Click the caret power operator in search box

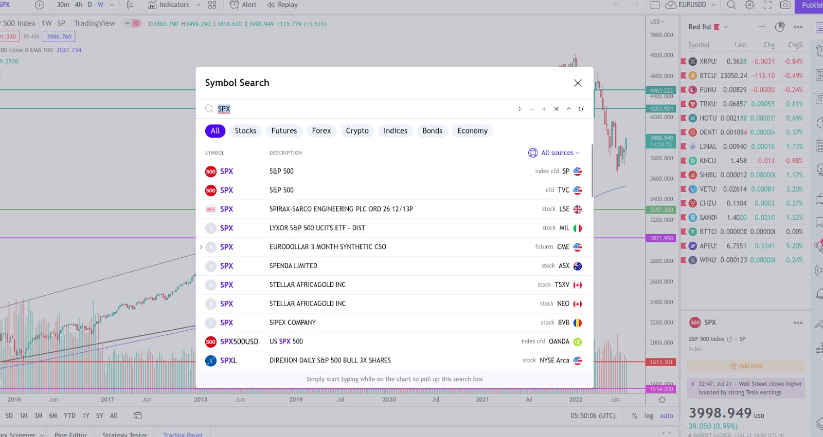(568, 109)
